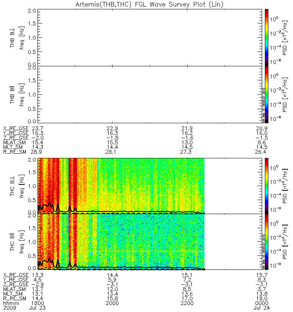Click the 'THB B∥' axis label

[x=13, y=95]
